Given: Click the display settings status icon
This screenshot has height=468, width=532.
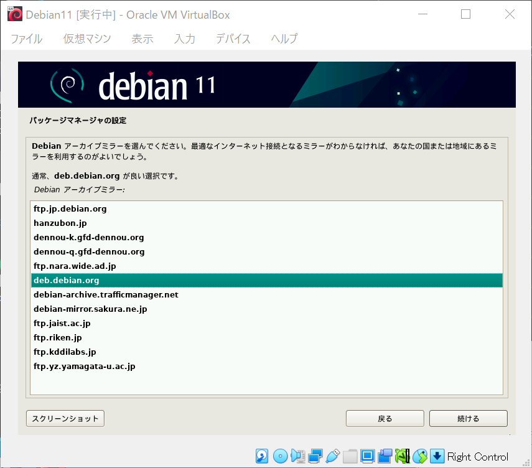Looking at the screenshot, I should click(368, 456).
